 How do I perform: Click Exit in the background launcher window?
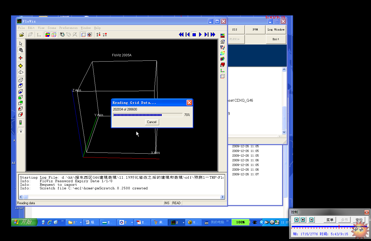point(276,39)
